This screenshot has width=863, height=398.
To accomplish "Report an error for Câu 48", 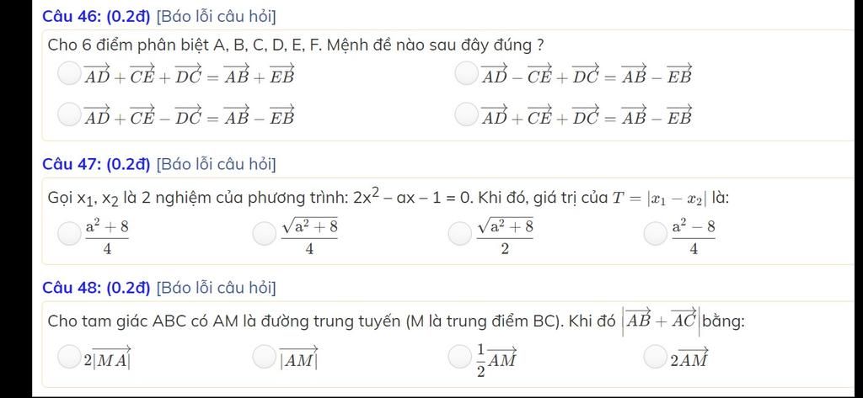I will (217, 288).
